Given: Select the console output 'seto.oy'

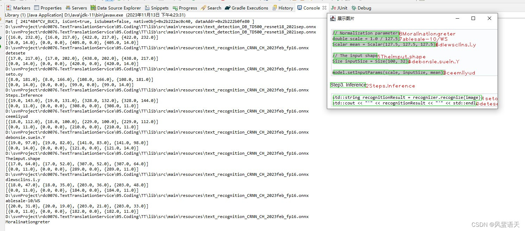Looking at the screenshot, I should point(14,74).
